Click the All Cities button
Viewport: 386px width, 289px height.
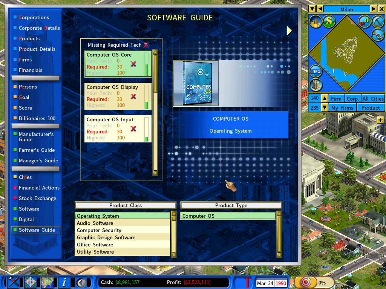(373, 99)
